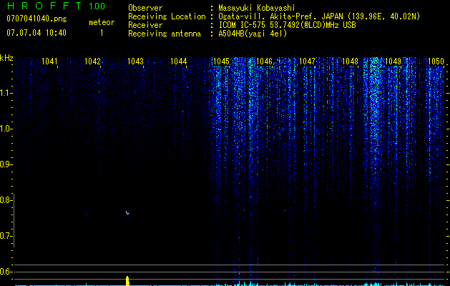450x286 pixels.
Task: Click the ICOM IC-575 receiver text
Action: click(x=287, y=25)
